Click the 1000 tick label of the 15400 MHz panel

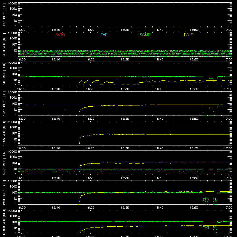13,216
